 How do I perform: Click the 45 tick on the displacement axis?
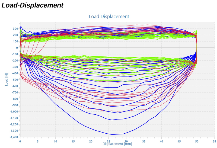point(179,141)
